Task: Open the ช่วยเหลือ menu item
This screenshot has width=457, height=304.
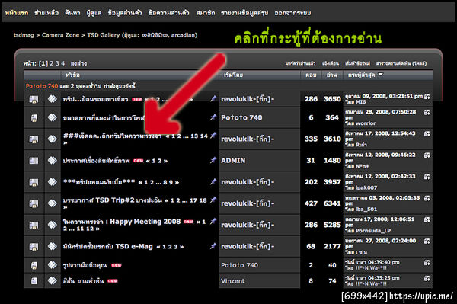Action: 46,13
